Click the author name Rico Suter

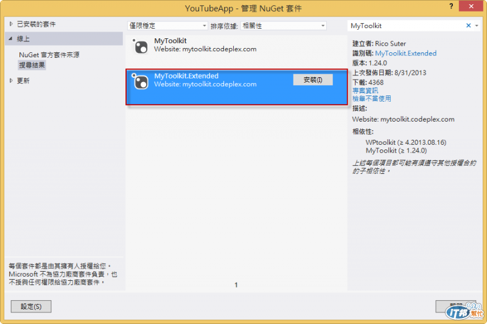click(390, 44)
